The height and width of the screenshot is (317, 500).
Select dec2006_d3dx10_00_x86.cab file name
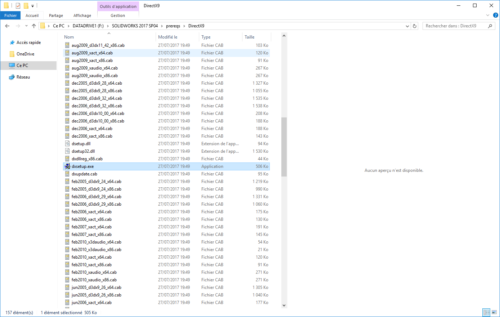98,121
